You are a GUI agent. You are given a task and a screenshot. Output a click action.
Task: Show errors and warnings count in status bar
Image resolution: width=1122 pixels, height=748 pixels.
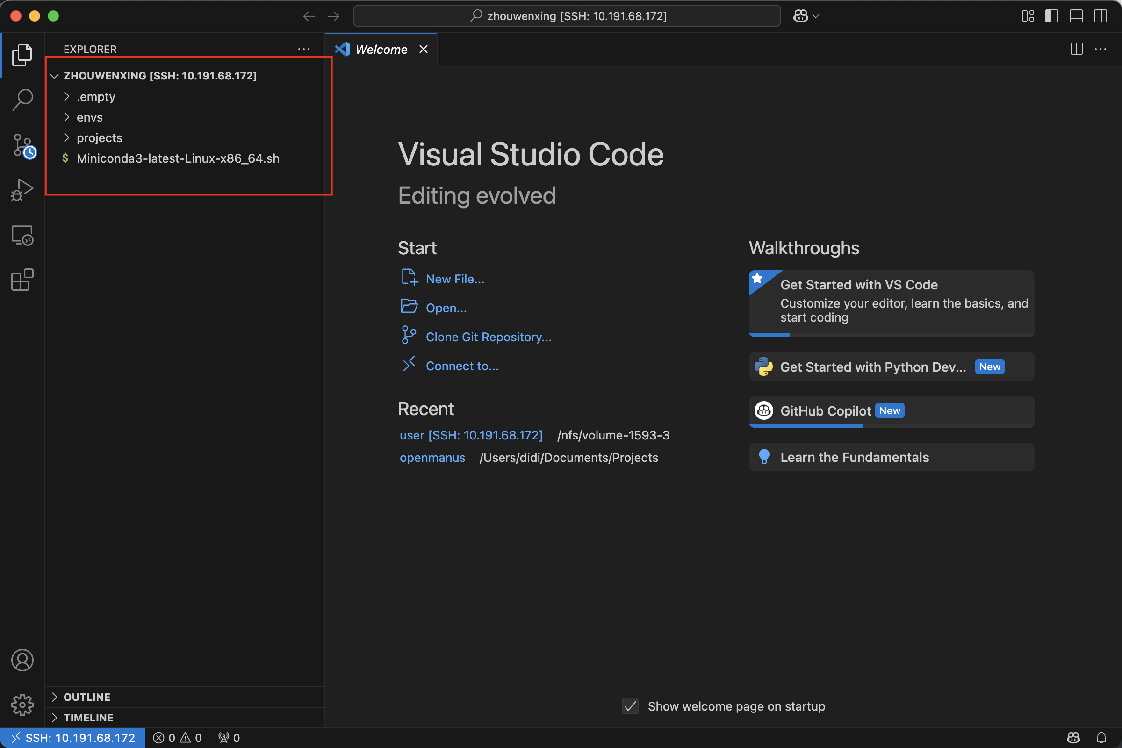point(178,738)
